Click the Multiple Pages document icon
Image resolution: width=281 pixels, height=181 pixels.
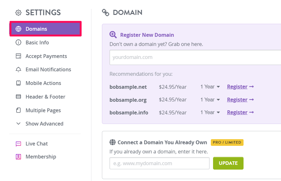coord(18,110)
